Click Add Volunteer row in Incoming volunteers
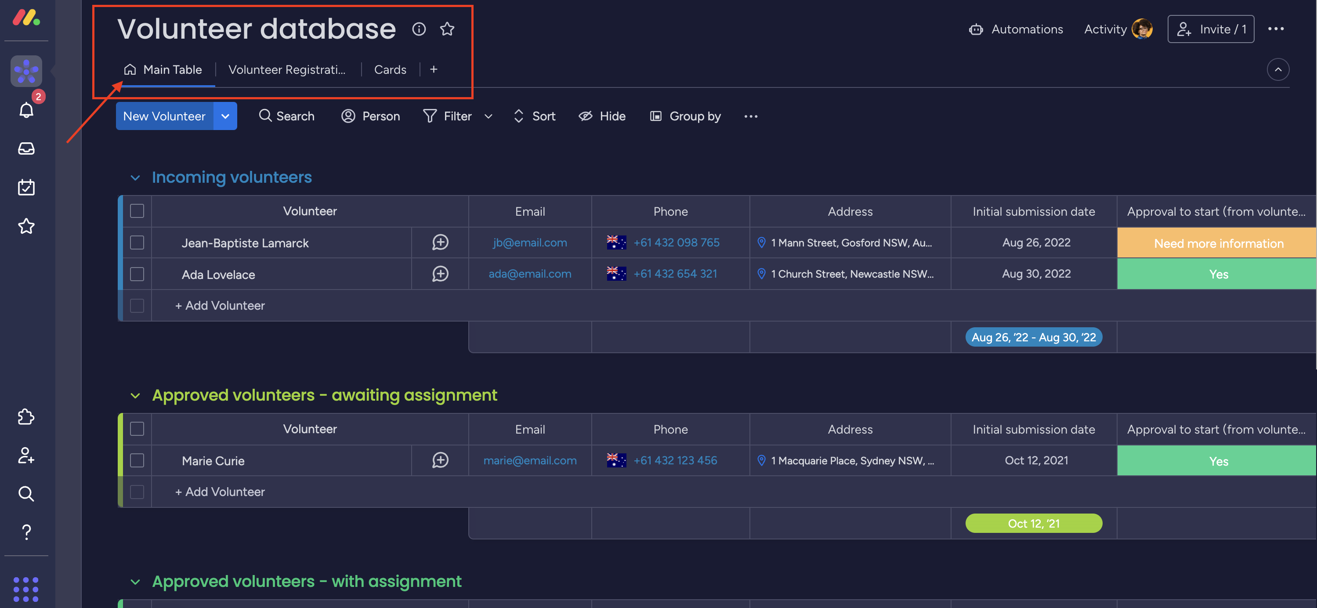This screenshot has width=1317, height=608. pos(220,305)
